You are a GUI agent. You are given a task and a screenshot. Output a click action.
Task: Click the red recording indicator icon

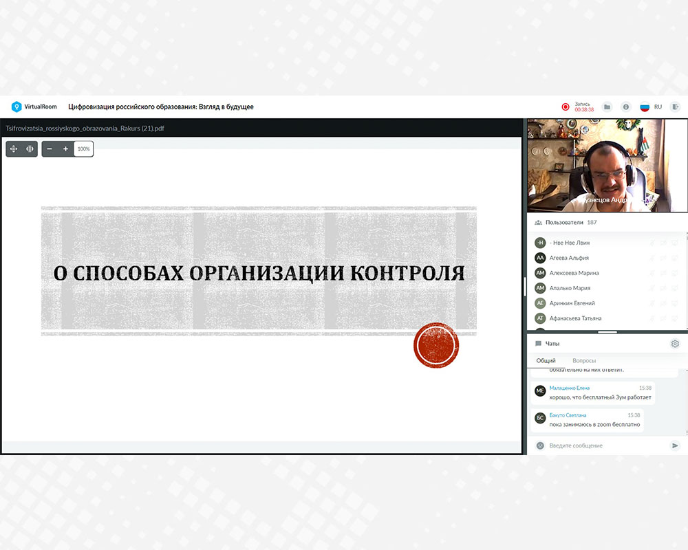point(566,107)
